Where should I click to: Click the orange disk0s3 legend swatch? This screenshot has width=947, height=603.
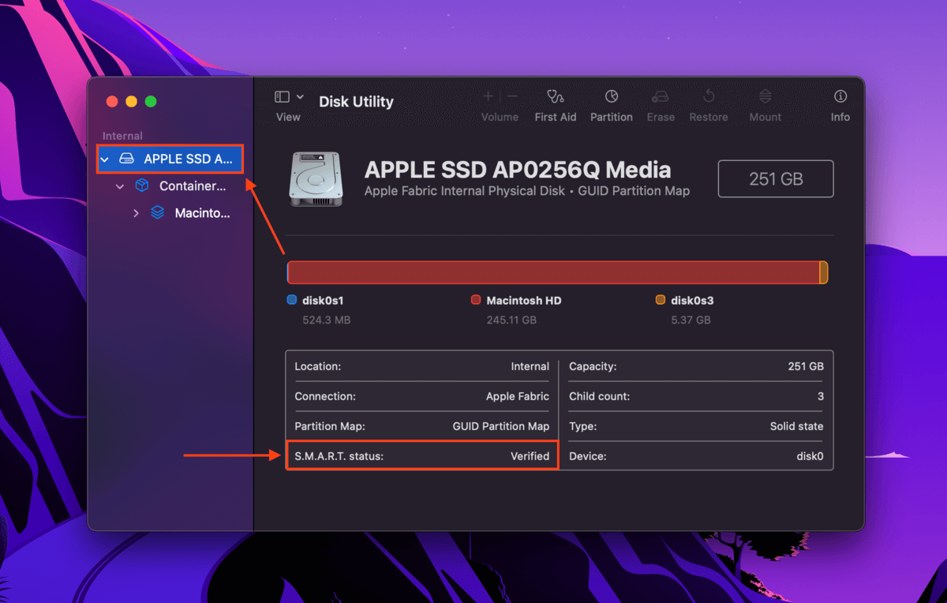coord(661,300)
